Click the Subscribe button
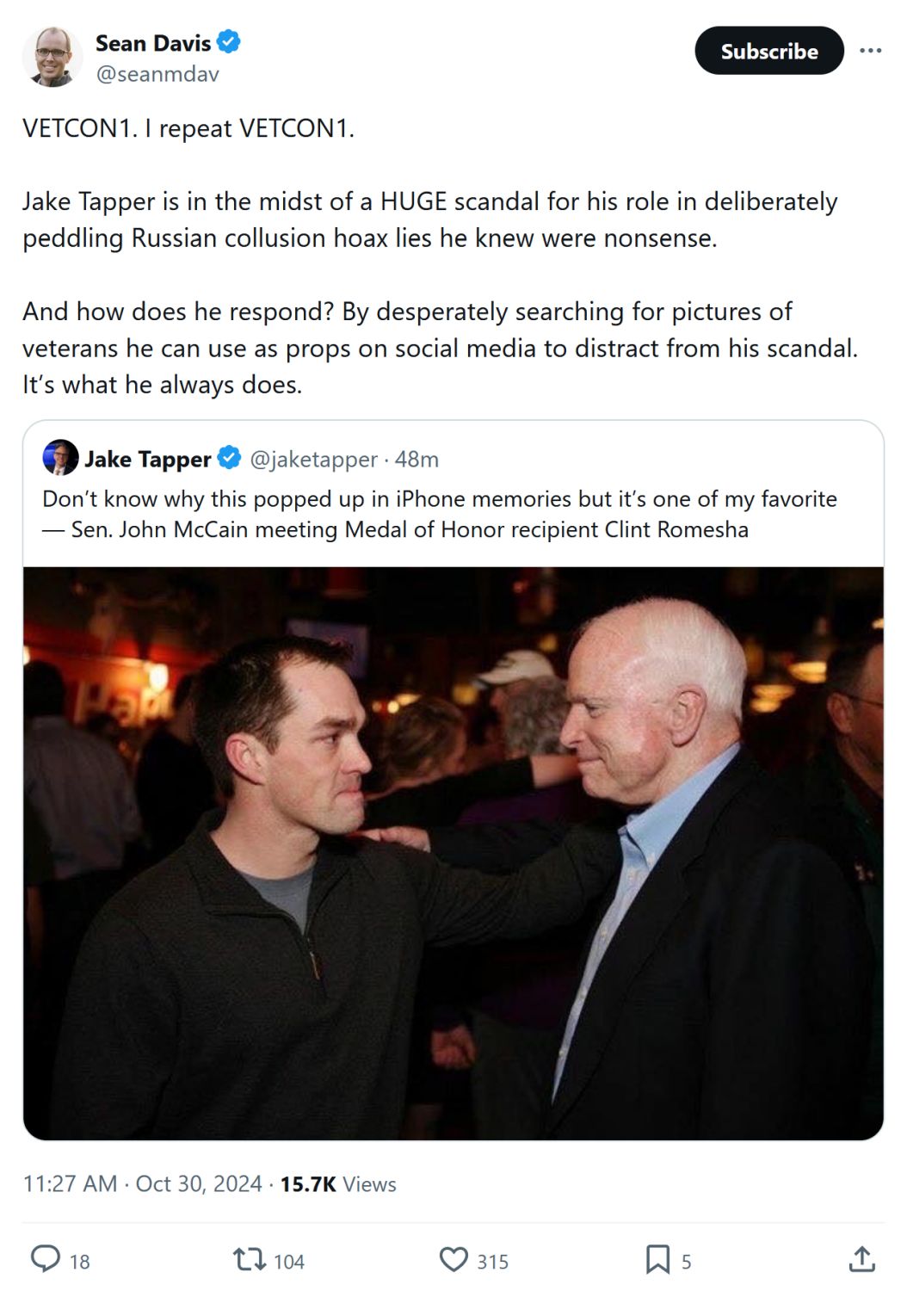The image size is (907, 1291). tap(768, 51)
